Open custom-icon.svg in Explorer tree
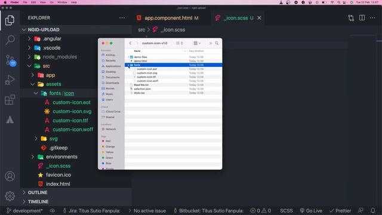 pos(72,112)
